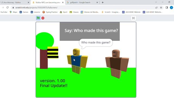Image resolution: width=174 pixels, height=98 pixels.
Task: Open a new tab with the plus button
Action: pos(102,2)
